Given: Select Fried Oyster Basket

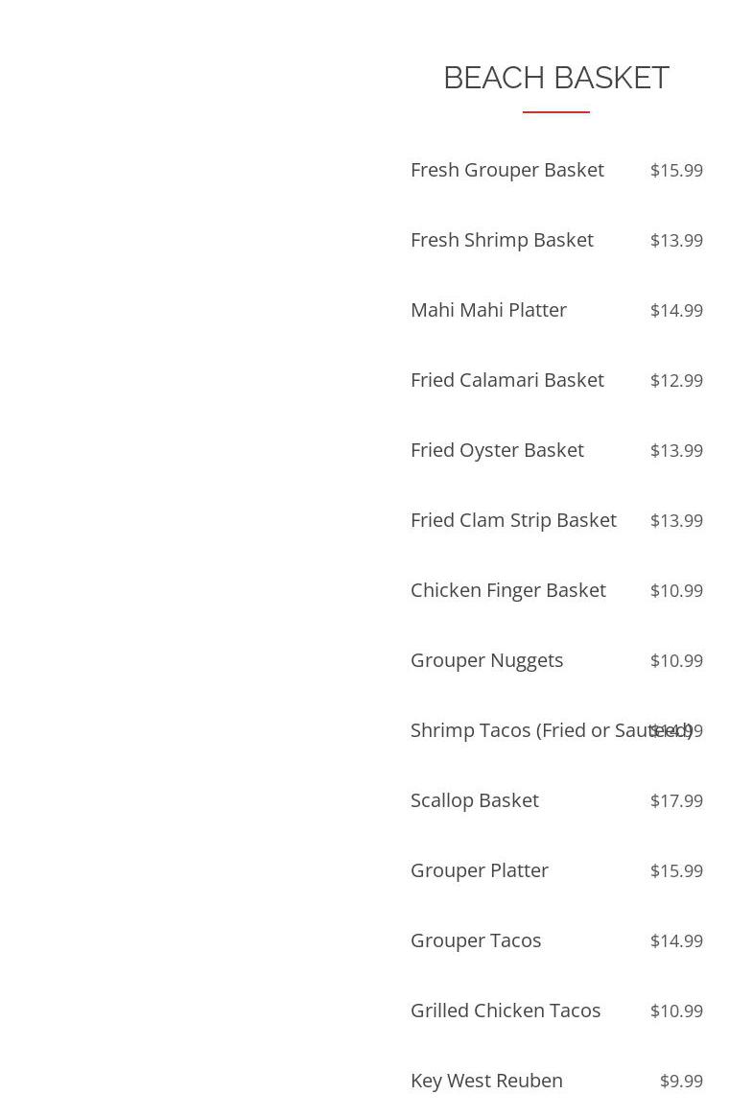Looking at the screenshot, I should pyautogui.click(x=497, y=450).
